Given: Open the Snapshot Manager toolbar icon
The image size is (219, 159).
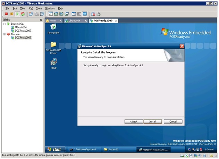Looking at the screenshot, I should [42, 14].
